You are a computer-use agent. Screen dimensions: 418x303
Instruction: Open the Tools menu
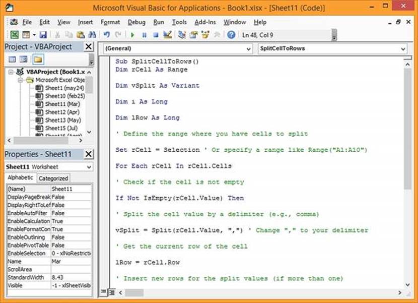pos(179,22)
